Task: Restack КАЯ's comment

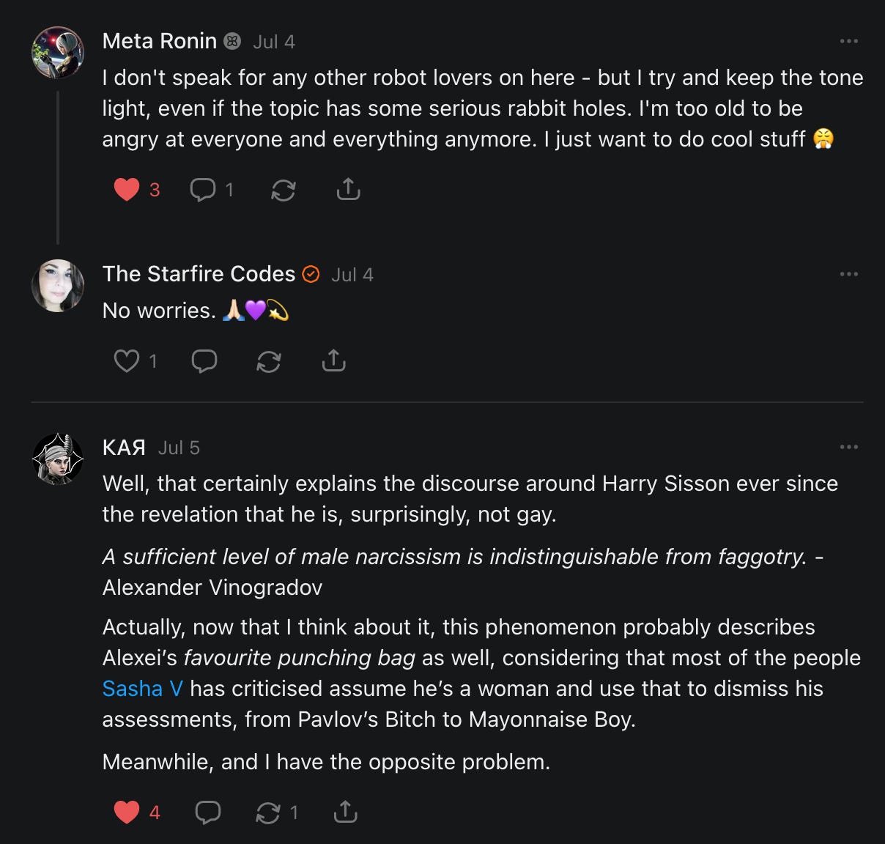Action: [x=268, y=812]
